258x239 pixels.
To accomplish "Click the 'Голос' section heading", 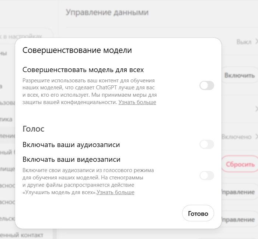I will pyautogui.click(x=34, y=129).
